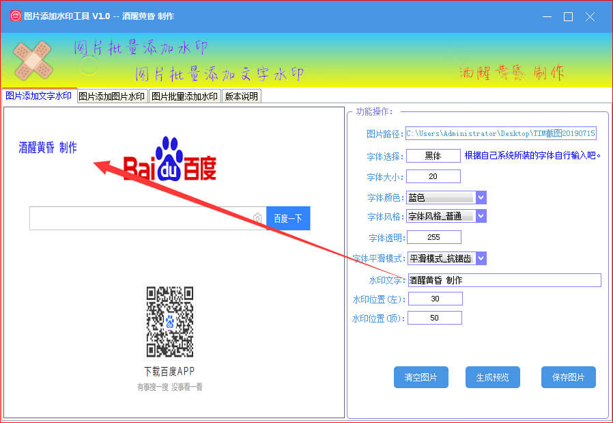Switch to the 图片批量添加水印 tab
This screenshot has height=423, width=613.
tap(184, 96)
